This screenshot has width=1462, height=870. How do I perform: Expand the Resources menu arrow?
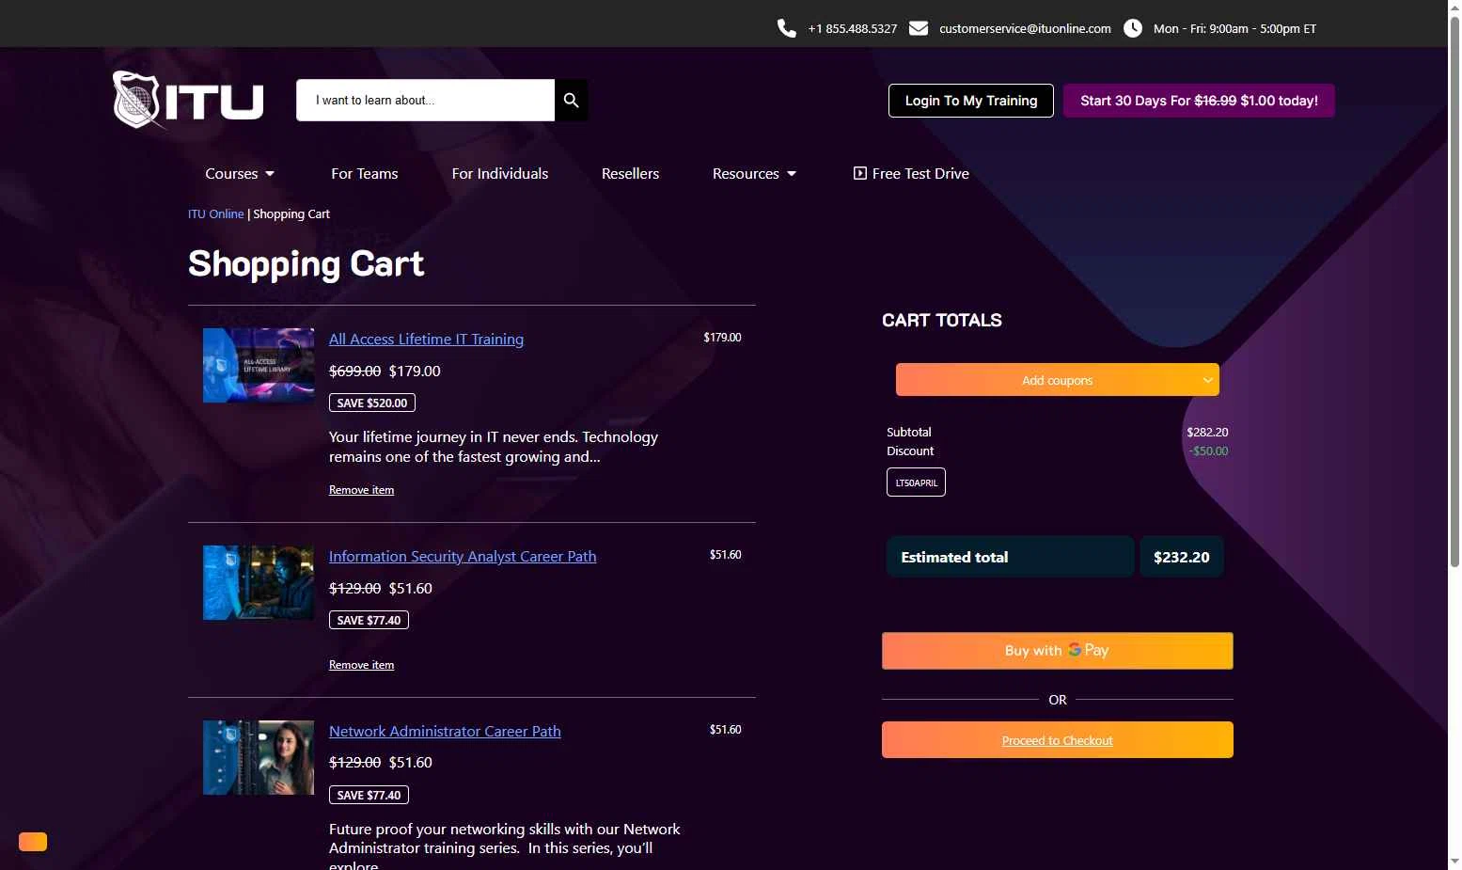pyautogui.click(x=792, y=174)
